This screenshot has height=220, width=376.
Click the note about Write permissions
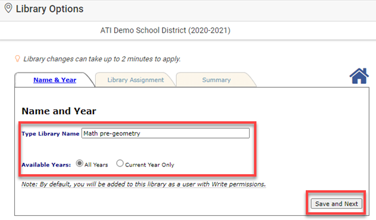point(143,184)
